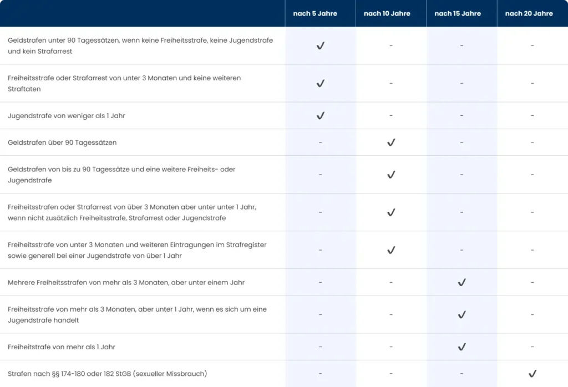Screen dimensions: 568x387
Task: Click the 'nach 20 Jahre' column header
Action: point(529,13)
